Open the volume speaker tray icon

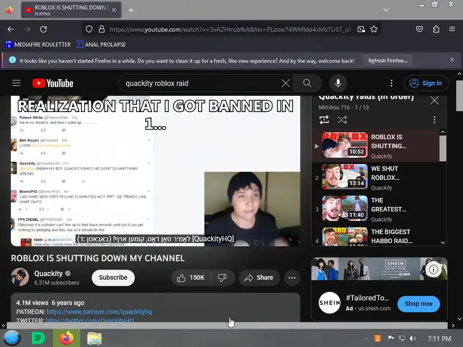click(x=413, y=338)
